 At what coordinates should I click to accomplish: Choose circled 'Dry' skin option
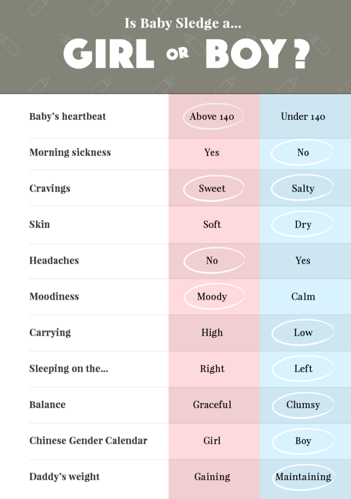click(x=303, y=224)
